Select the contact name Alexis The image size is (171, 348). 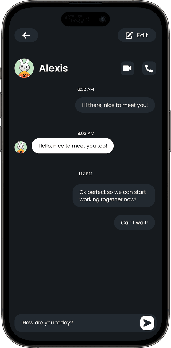pyautogui.click(x=53, y=68)
